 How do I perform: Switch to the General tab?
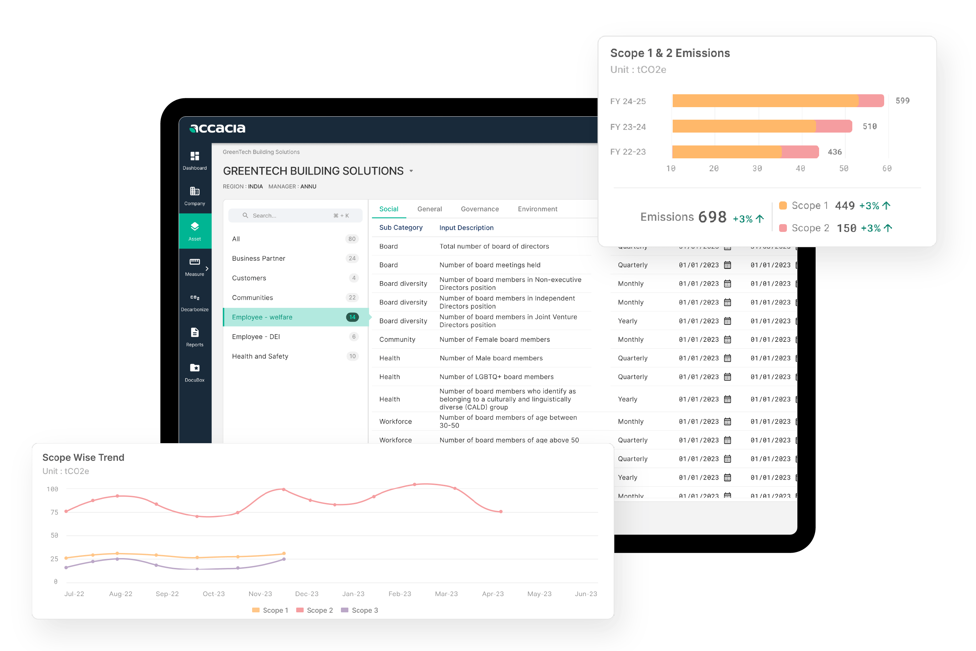[429, 209]
